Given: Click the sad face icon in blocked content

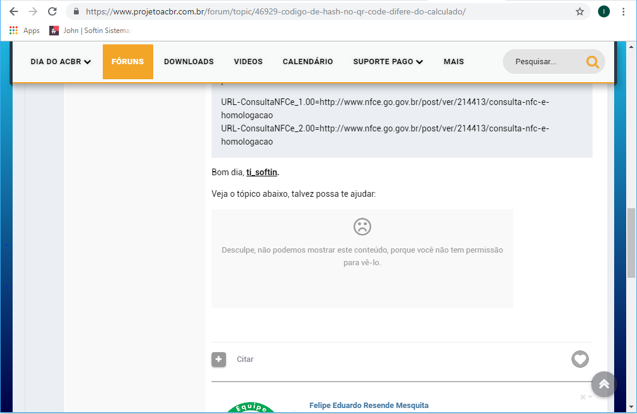Looking at the screenshot, I should point(362,227).
